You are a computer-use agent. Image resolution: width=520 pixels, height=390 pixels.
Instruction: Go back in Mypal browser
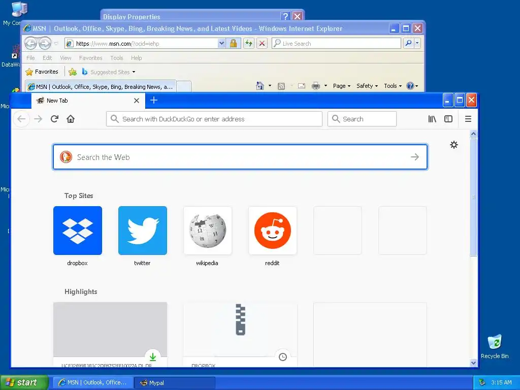(21, 119)
